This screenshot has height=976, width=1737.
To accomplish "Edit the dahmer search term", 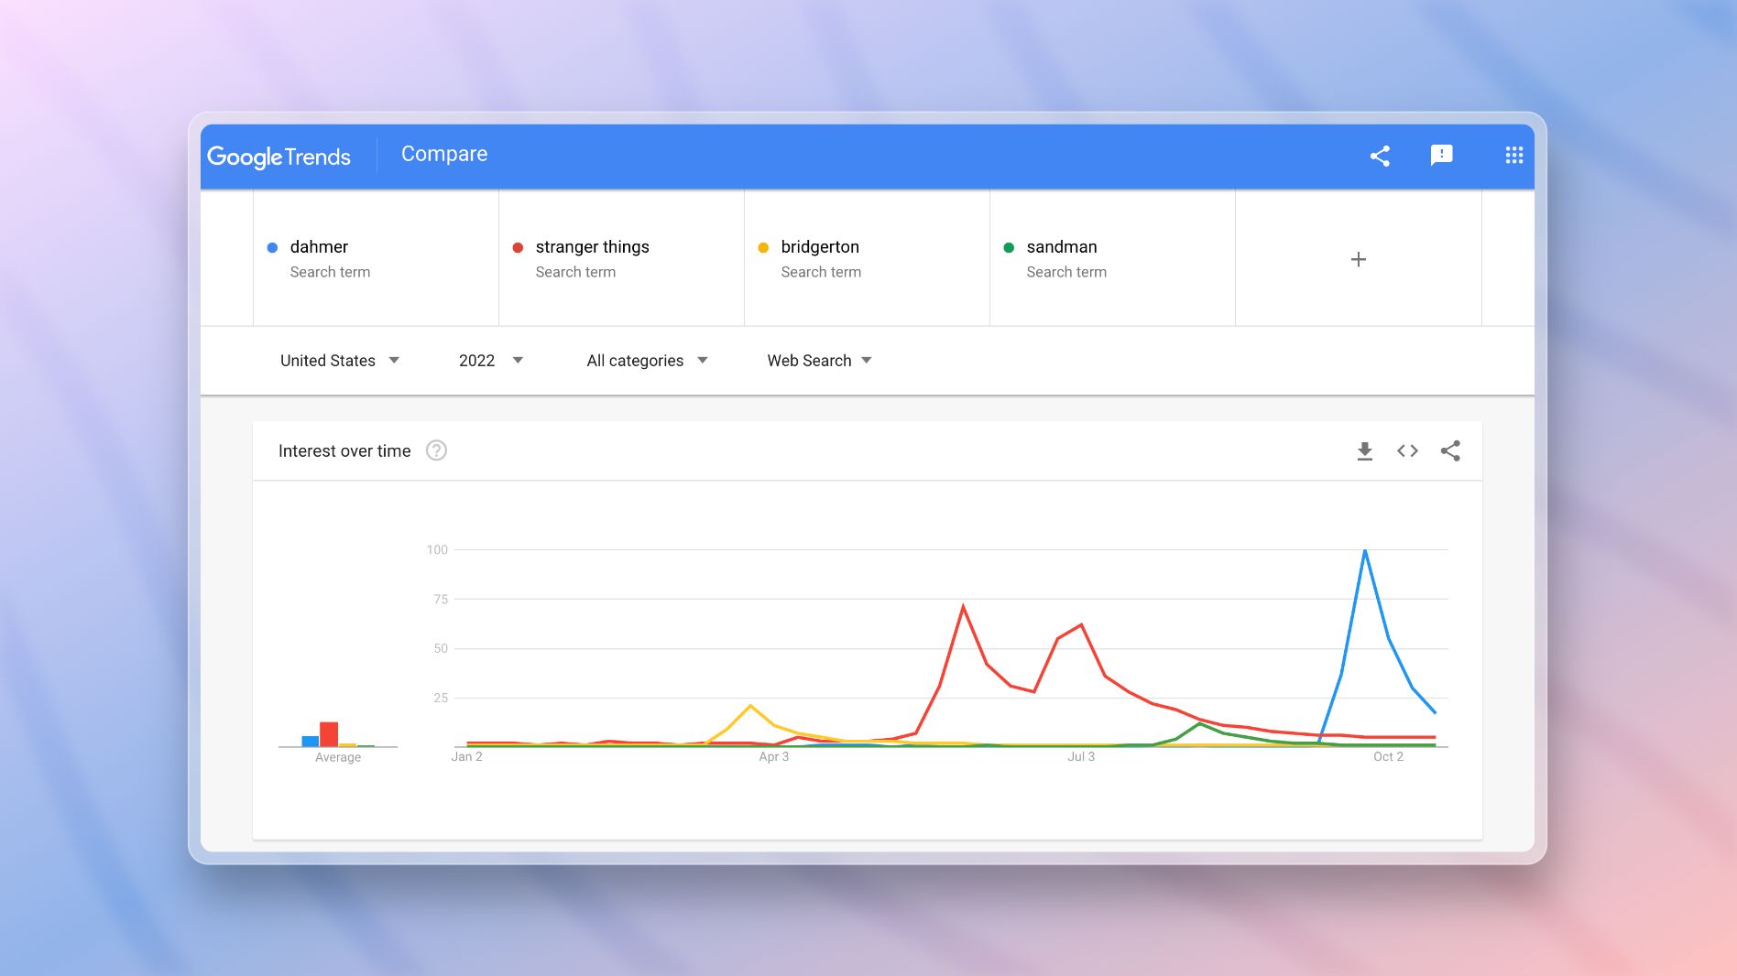I will tap(376, 258).
